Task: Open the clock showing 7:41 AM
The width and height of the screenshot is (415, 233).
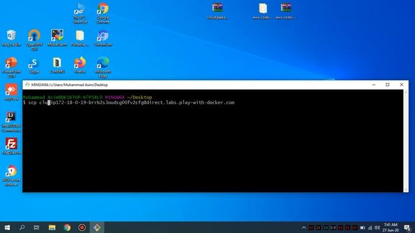Action: pyautogui.click(x=390, y=227)
